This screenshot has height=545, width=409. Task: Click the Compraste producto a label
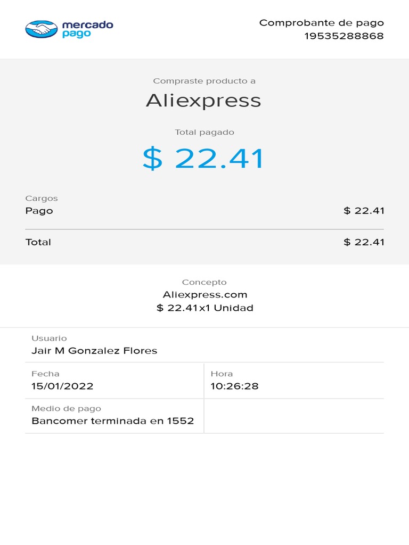204,81
